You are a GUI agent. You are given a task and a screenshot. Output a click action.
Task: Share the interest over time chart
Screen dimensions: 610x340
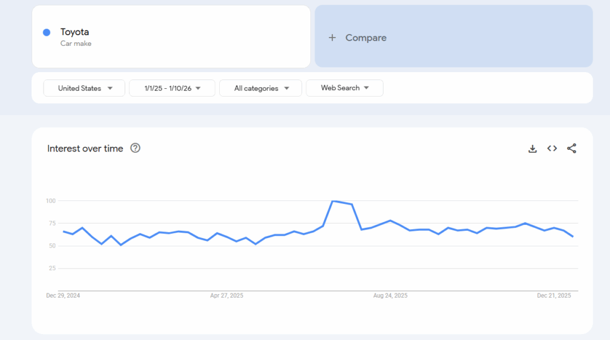[571, 149]
